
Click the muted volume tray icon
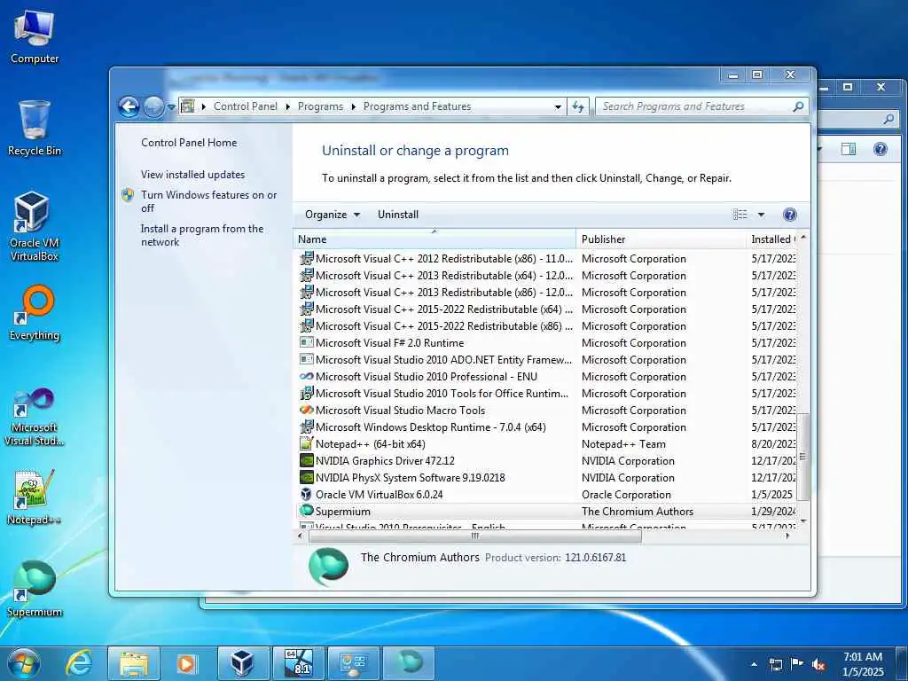[818, 665]
